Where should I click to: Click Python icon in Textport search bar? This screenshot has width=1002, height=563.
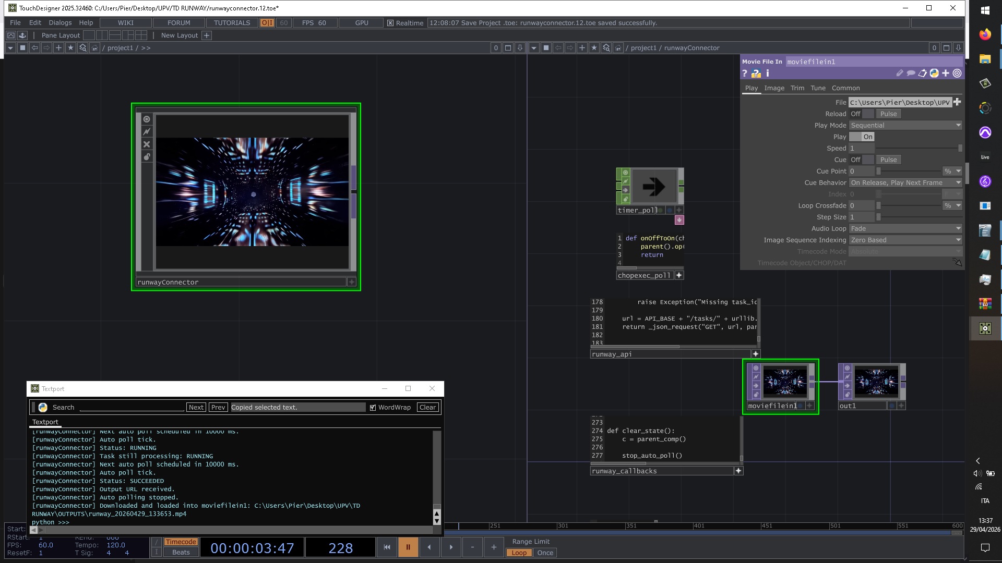(43, 408)
